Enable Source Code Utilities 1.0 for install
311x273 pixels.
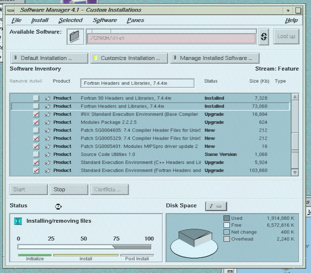[x=36, y=154]
